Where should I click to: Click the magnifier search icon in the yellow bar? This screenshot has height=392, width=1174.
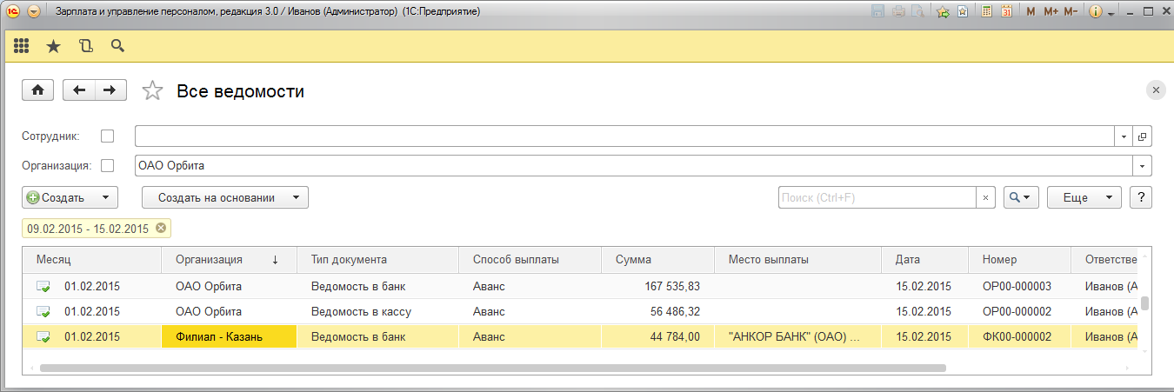pos(117,46)
